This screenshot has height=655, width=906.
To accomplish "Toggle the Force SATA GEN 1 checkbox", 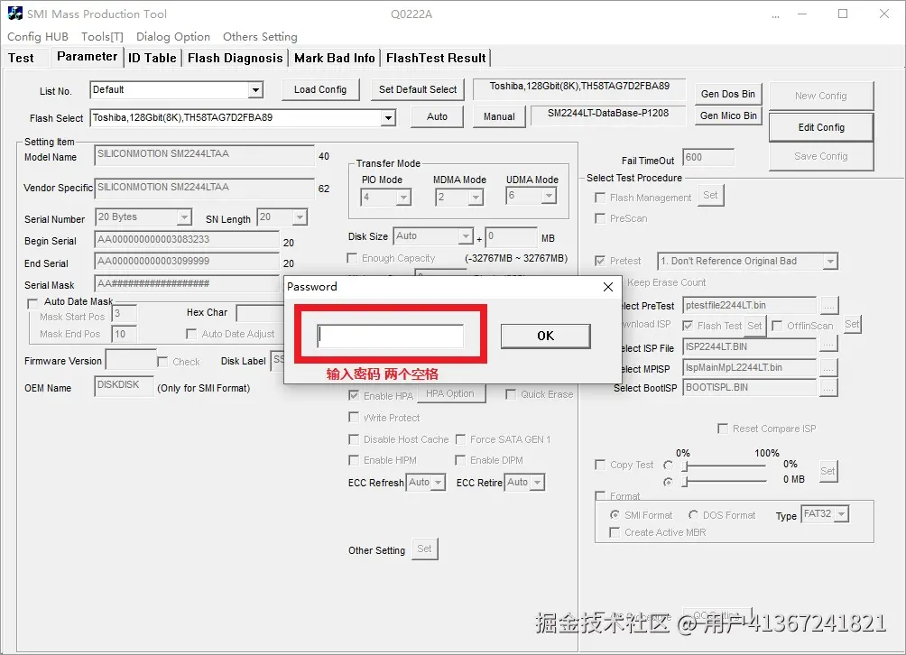I will click(x=460, y=439).
